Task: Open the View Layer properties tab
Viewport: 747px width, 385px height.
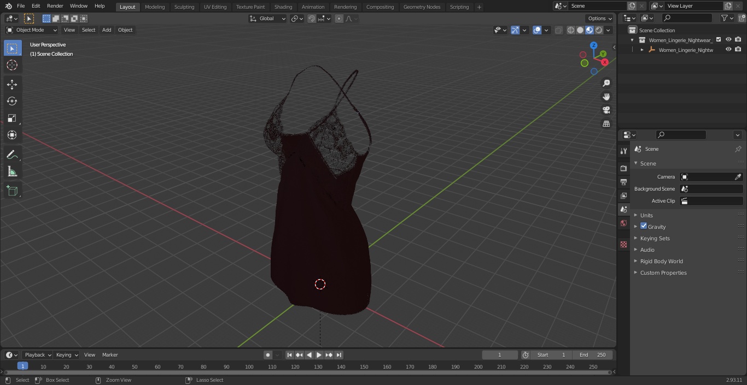Action: tap(623, 196)
